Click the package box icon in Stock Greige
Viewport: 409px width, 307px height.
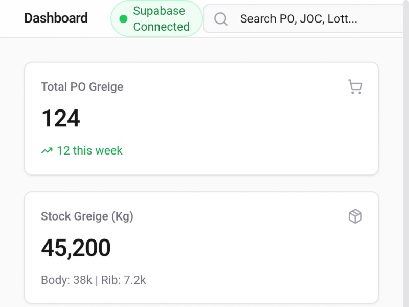click(355, 216)
